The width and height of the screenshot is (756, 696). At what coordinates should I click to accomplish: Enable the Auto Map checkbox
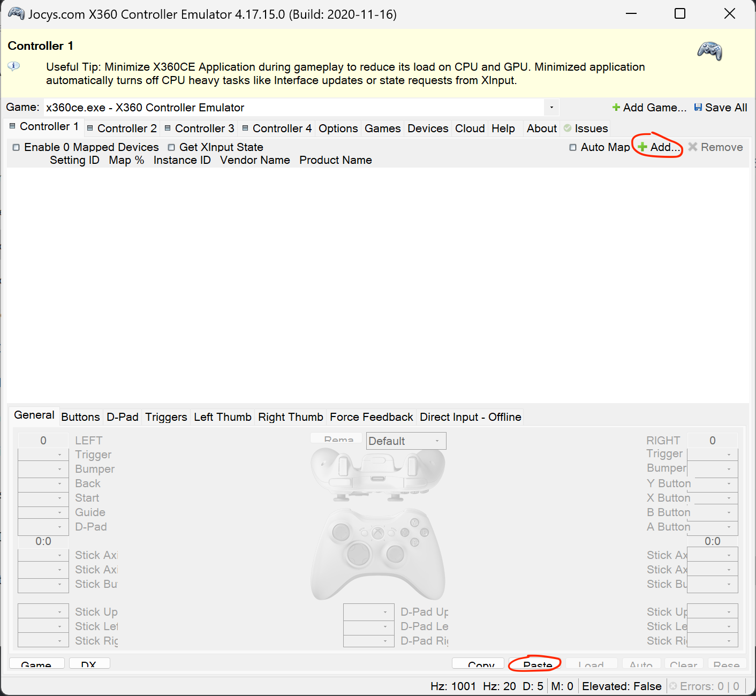coord(573,147)
